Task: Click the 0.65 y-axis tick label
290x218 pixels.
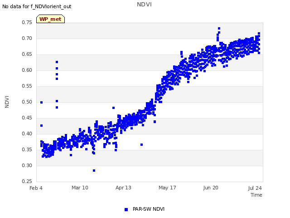Action: 27,54
